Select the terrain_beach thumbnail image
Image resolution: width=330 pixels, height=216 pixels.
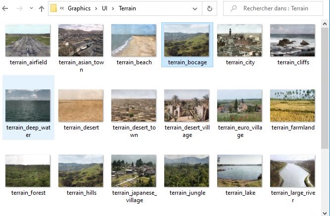[134, 40]
